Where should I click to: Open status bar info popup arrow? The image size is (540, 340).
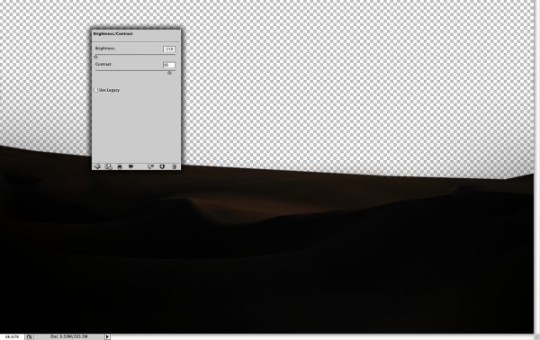tap(107, 336)
